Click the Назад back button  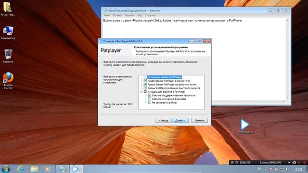tap(163, 120)
